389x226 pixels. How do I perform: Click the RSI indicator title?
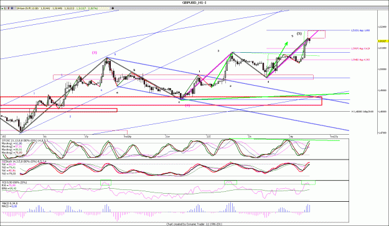tap(14, 183)
